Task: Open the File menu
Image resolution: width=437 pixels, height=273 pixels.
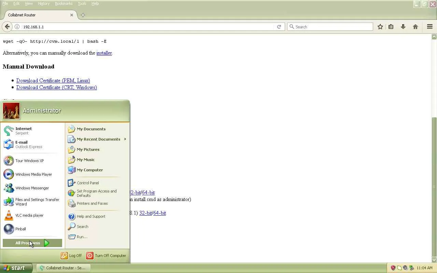Action: point(5,3)
